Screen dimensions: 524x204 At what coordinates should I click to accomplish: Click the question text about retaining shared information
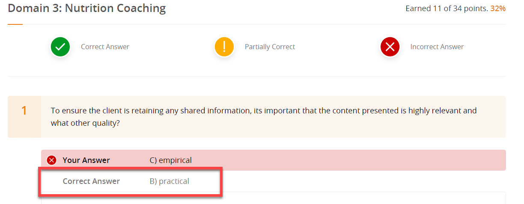point(264,117)
